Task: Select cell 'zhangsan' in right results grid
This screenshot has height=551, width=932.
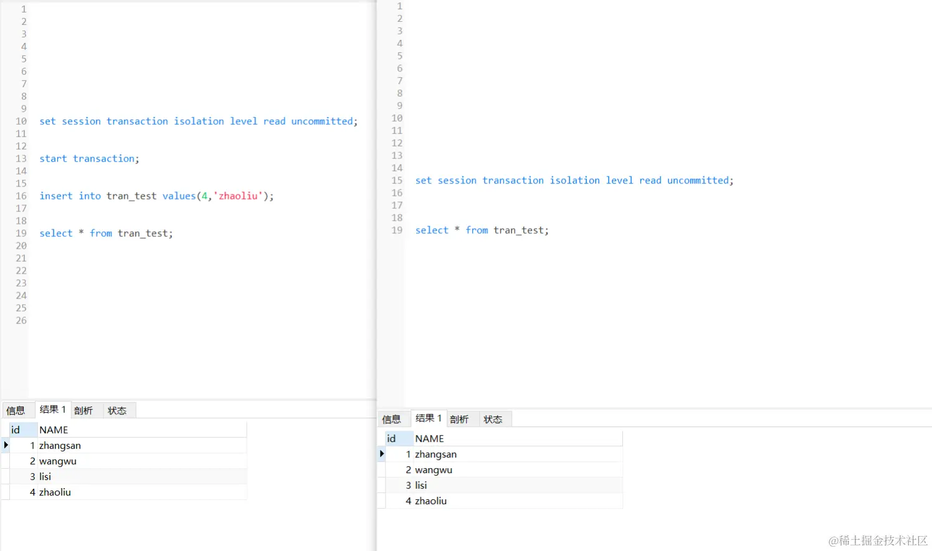Action: [518, 454]
